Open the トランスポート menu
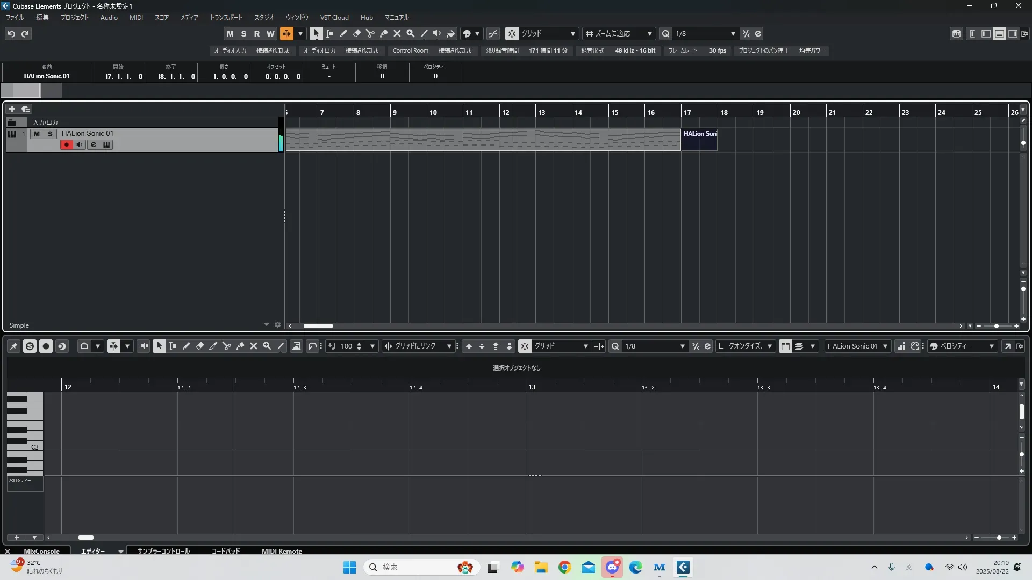The image size is (1032, 580). [226, 18]
